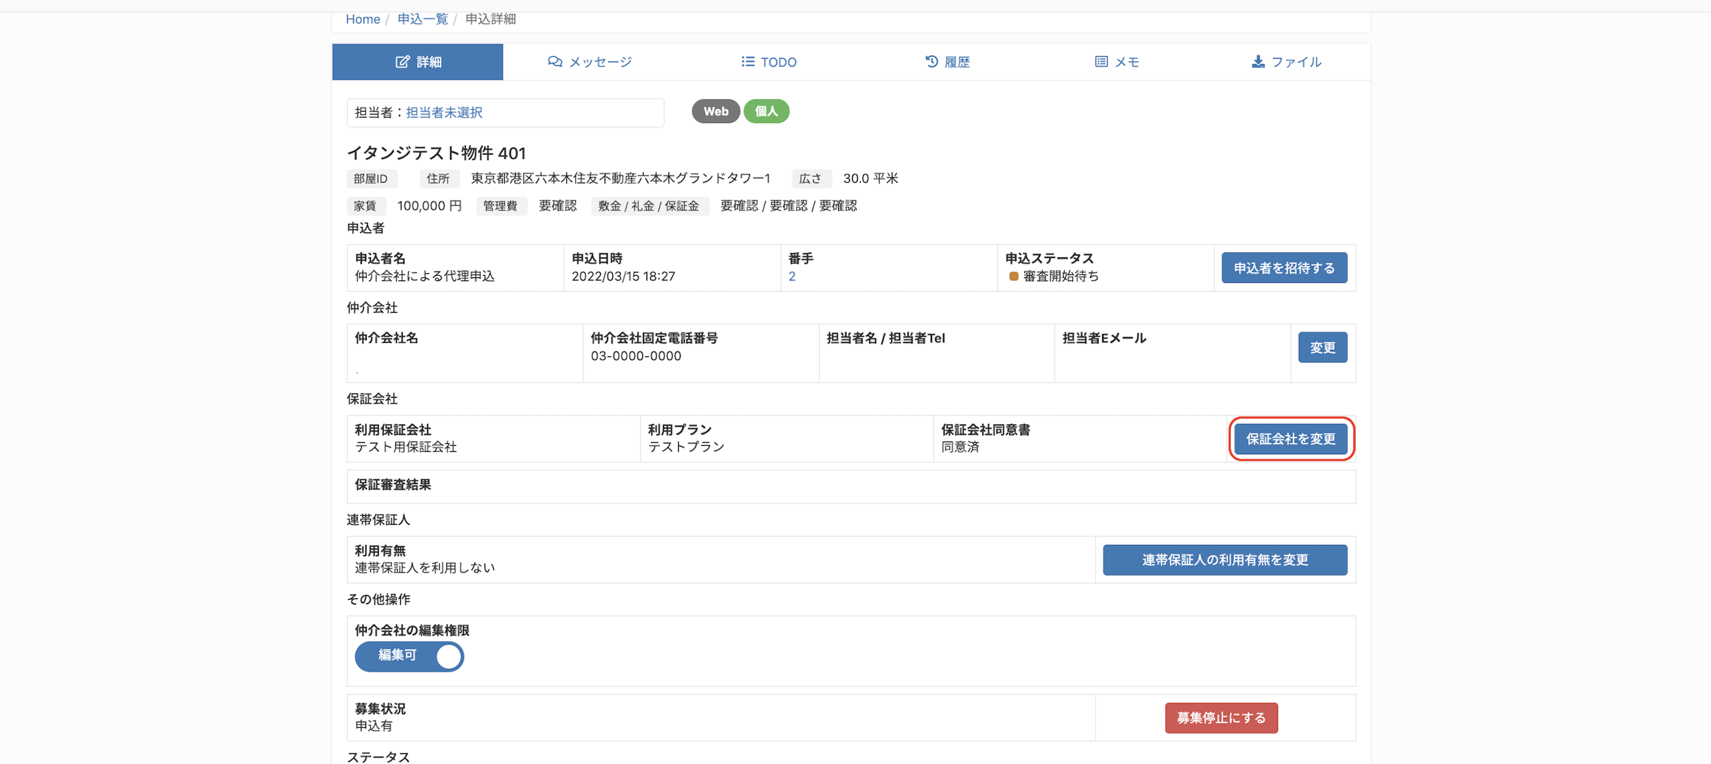The image size is (1711, 764).
Task: Click the edit pencil icon on 詳細 tab
Action: pos(403,61)
